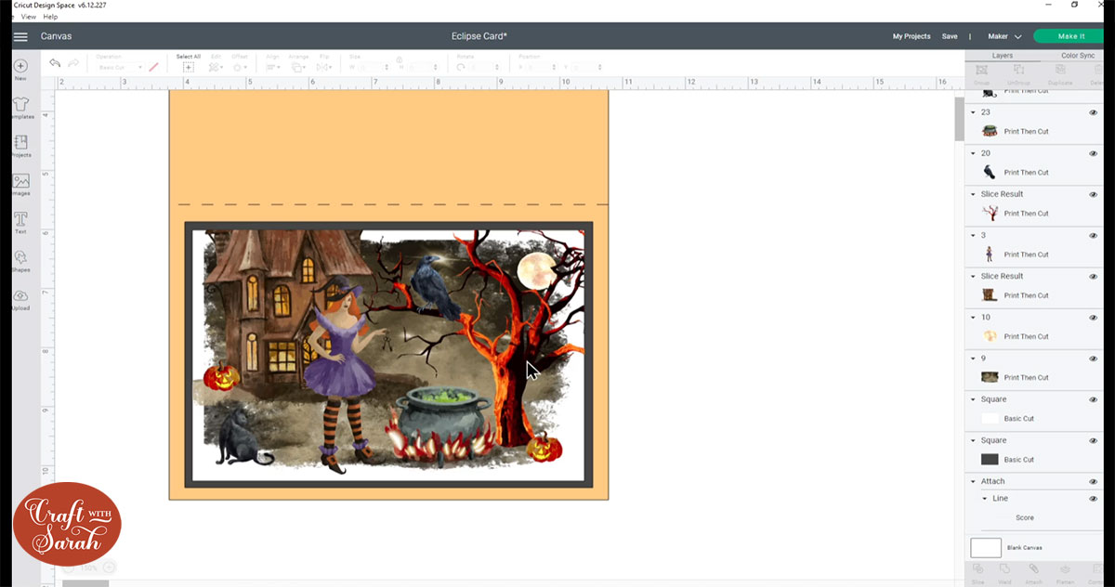This screenshot has width=1115, height=587.
Task: Click the Eclipse Card project title
Action: (x=479, y=36)
